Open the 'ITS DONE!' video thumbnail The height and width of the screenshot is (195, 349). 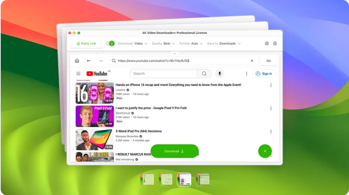(95, 157)
